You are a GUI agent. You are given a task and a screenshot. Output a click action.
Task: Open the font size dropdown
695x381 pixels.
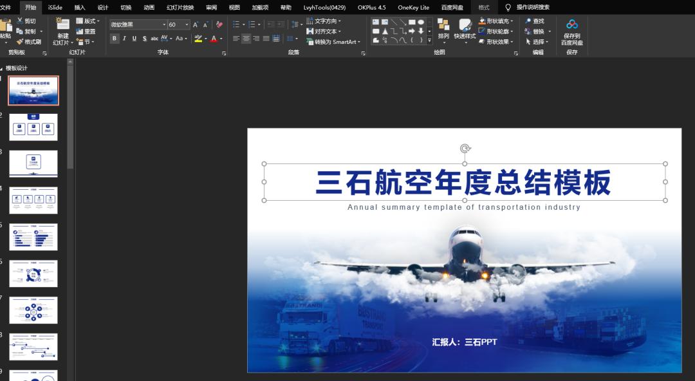click(186, 24)
